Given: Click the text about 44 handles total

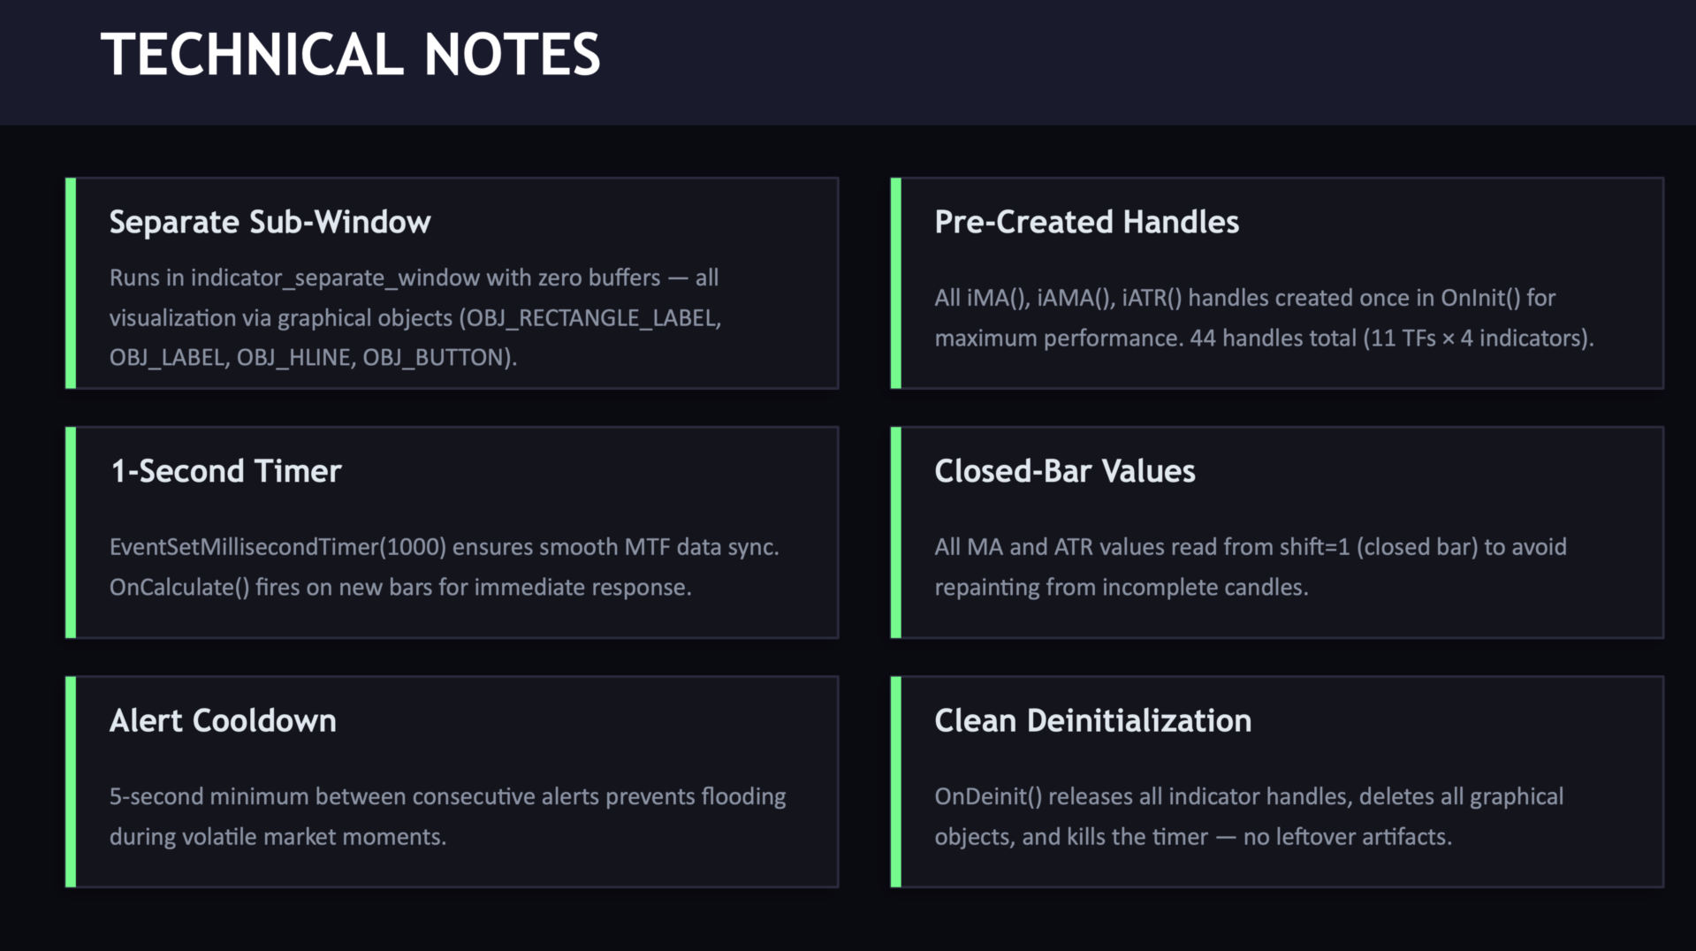Looking at the screenshot, I should (1264, 339).
